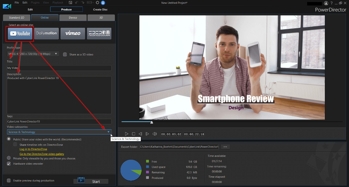Enable Share as a 3D video
The width and height of the screenshot is (349, 187).
click(65, 54)
